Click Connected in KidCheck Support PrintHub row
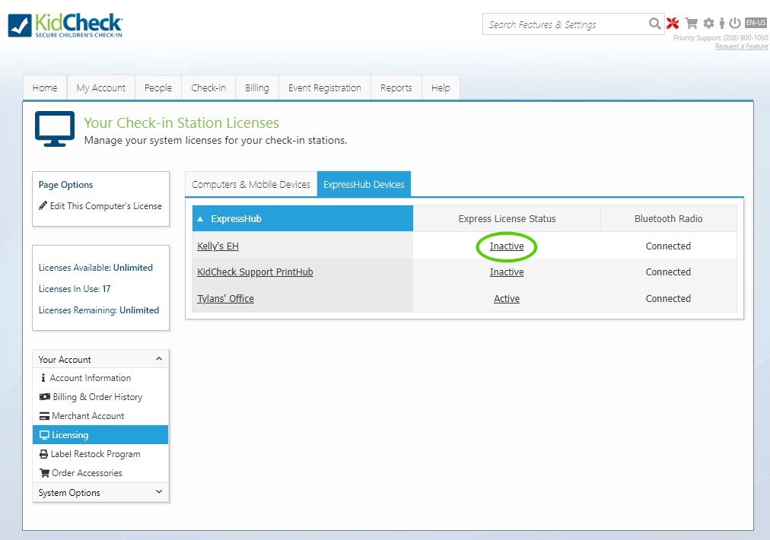The height and width of the screenshot is (540, 770). pos(668,272)
